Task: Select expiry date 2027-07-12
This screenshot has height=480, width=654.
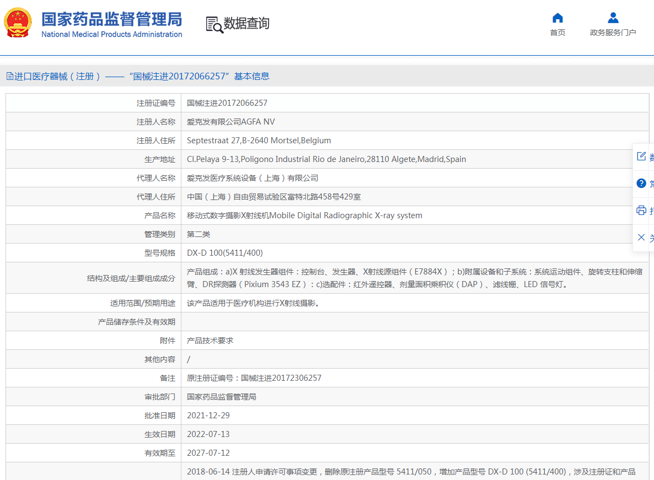Action: [x=208, y=453]
